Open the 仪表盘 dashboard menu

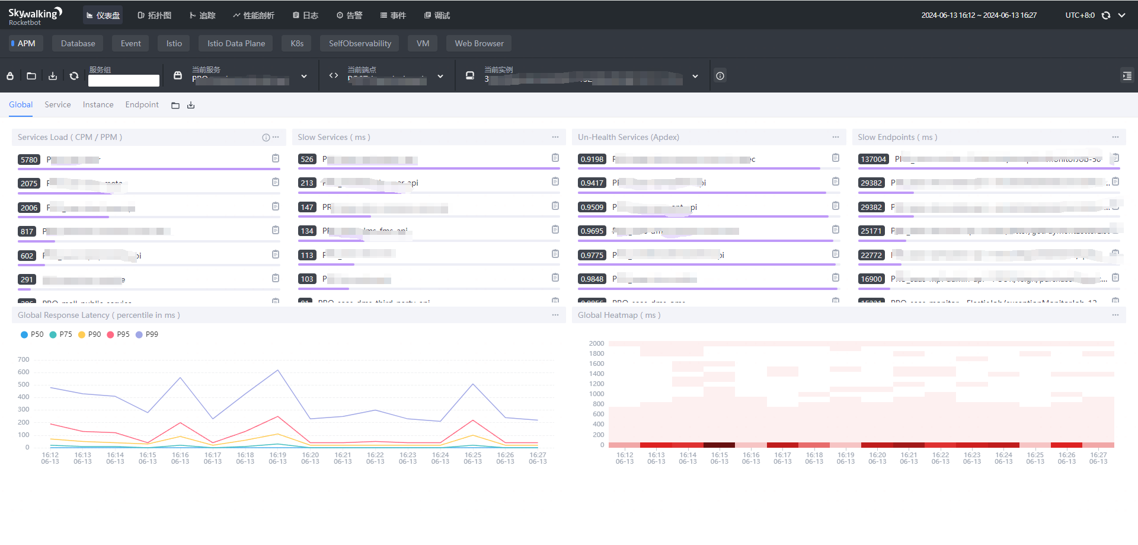[x=103, y=15]
